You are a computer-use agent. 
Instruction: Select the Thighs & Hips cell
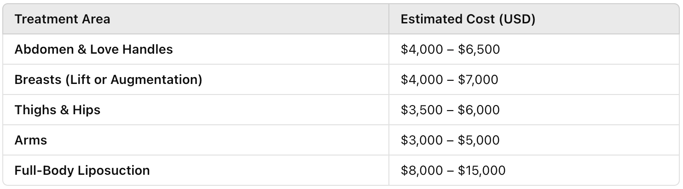pyautogui.click(x=196, y=110)
